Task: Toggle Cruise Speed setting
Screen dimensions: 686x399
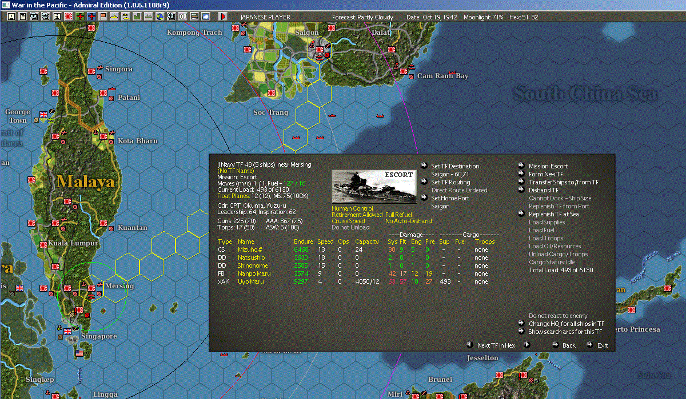Action: pyautogui.click(x=348, y=221)
